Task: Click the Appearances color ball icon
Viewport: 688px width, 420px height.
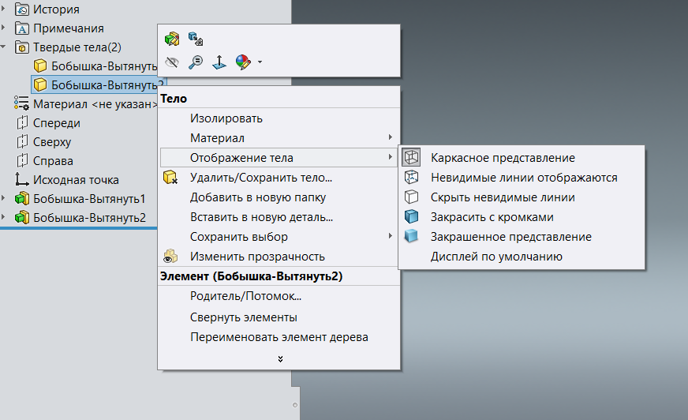Action: point(243,61)
